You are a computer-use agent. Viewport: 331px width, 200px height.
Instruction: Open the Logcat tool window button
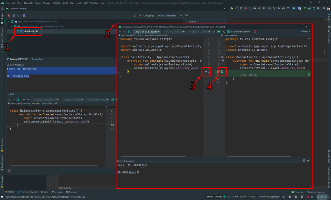pos(57,192)
